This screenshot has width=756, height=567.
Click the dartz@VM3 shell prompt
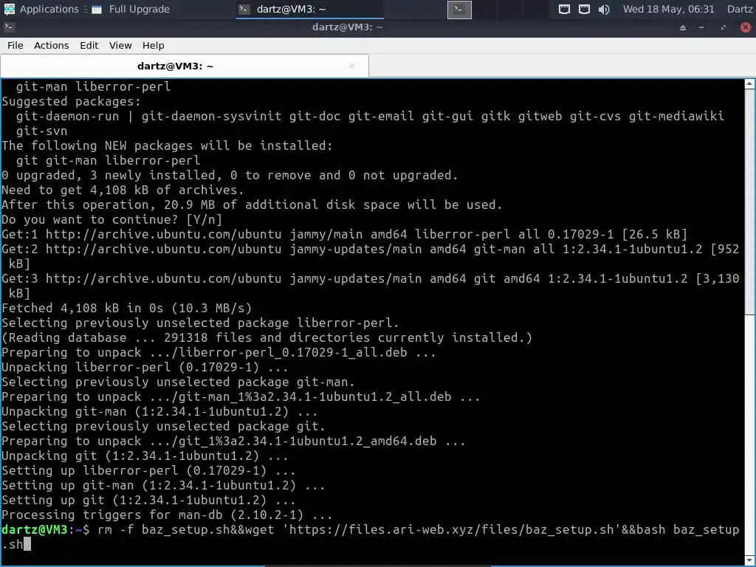tap(45, 529)
